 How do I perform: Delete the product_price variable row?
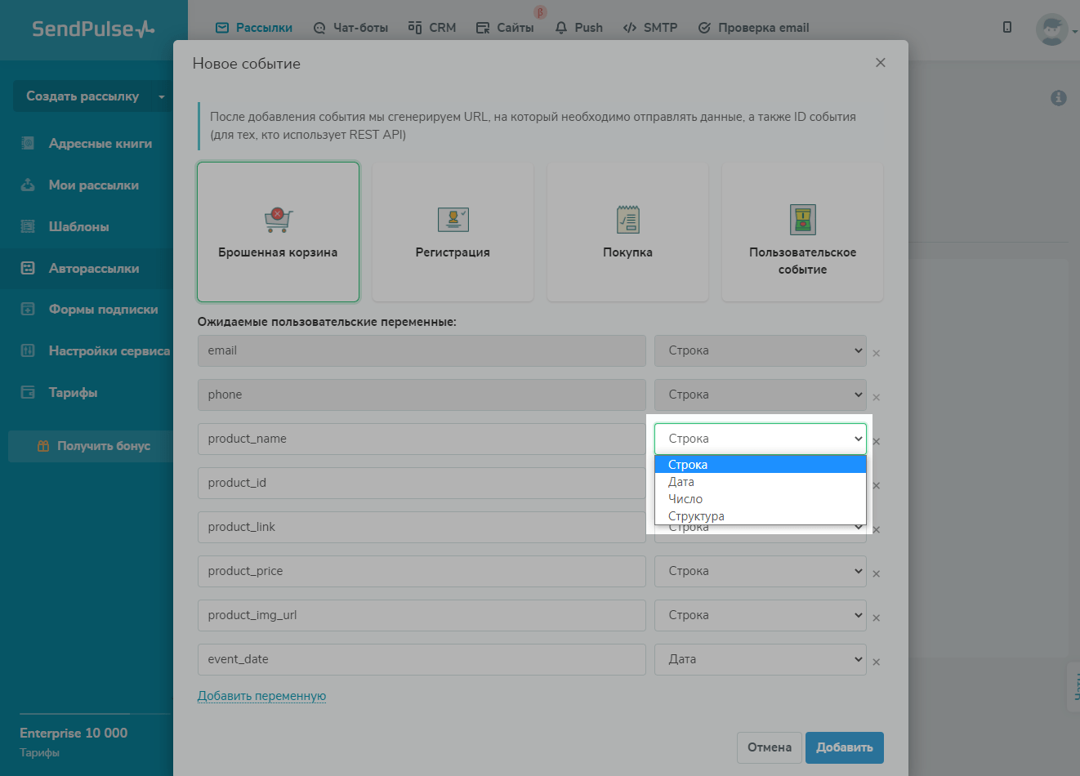tap(876, 574)
